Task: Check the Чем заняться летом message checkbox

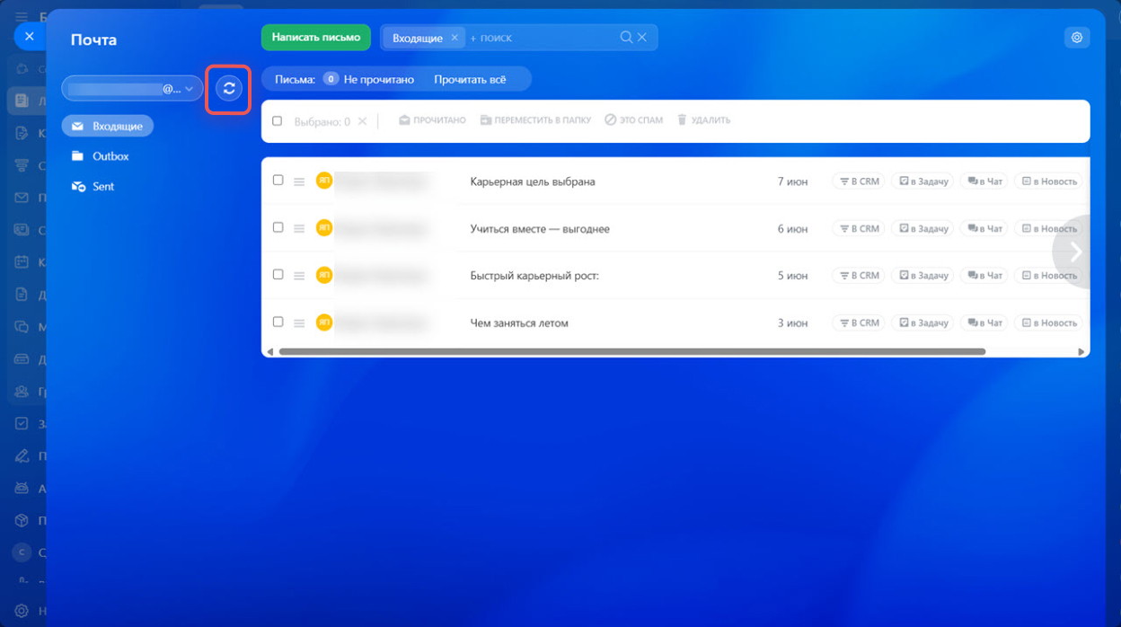Action: (278, 322)
